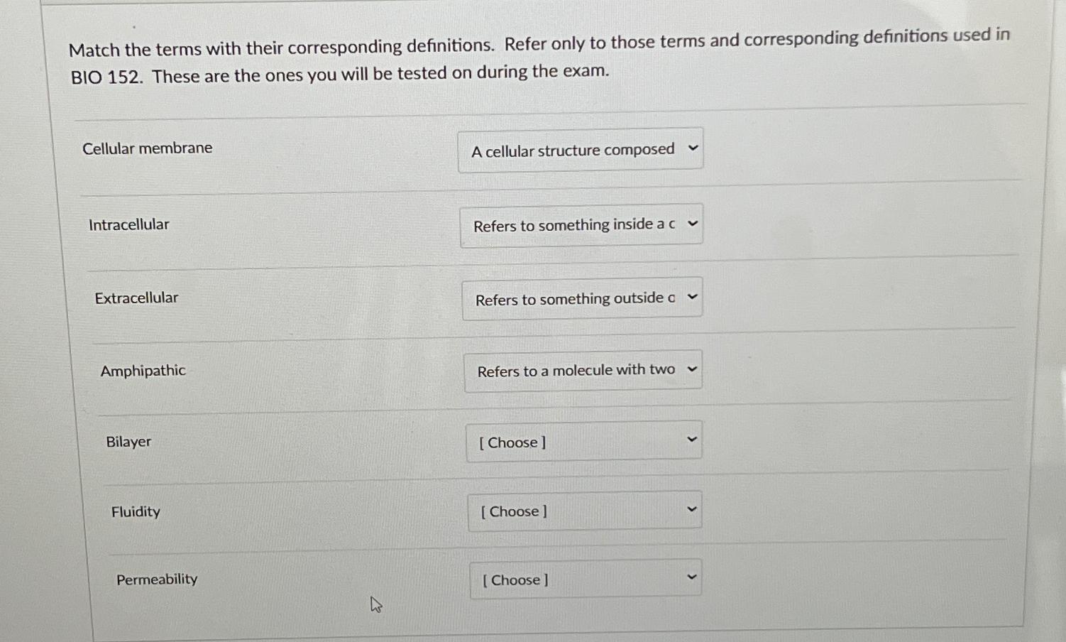Select the term label Amphipathic
Viewport: 1066px width, 642px height.
point(143,370)
